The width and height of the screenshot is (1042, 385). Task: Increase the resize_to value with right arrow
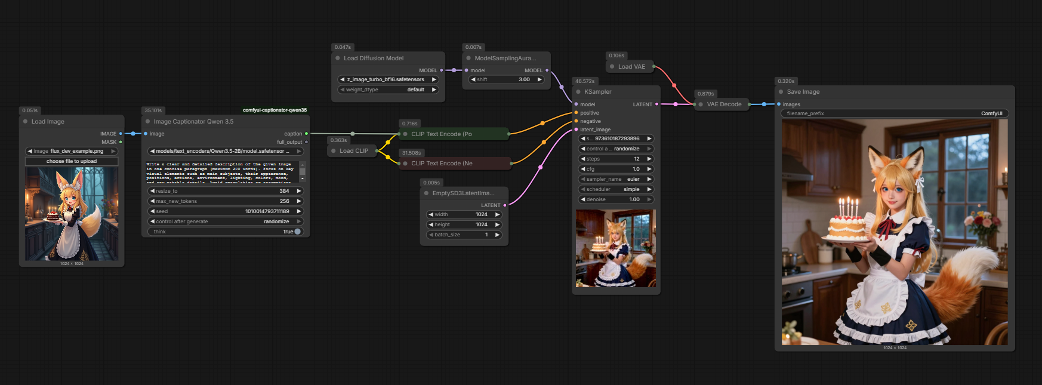[299, 191]
